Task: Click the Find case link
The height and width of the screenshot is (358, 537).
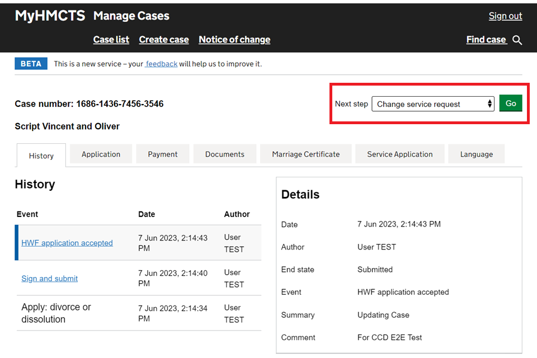Action: click(486, 40)
